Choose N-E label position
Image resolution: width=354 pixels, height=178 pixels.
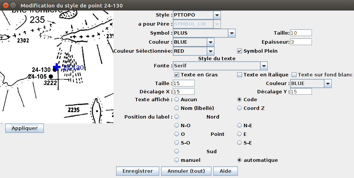pyautogui.click(x=239, y=125)
